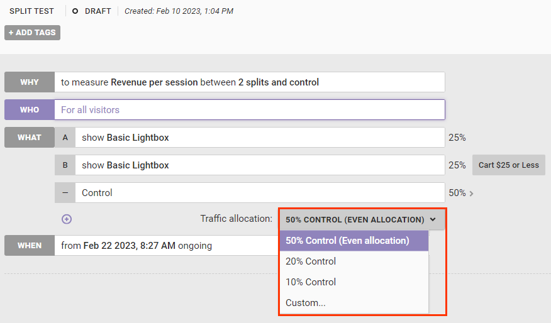Screen dimensions: 551x323
Task: Open the Cart $25 or Less tag
Action: tap(508, 165)
